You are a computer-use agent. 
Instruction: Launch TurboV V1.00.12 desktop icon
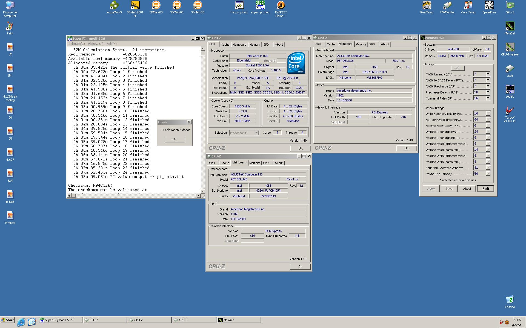point(510,114)
